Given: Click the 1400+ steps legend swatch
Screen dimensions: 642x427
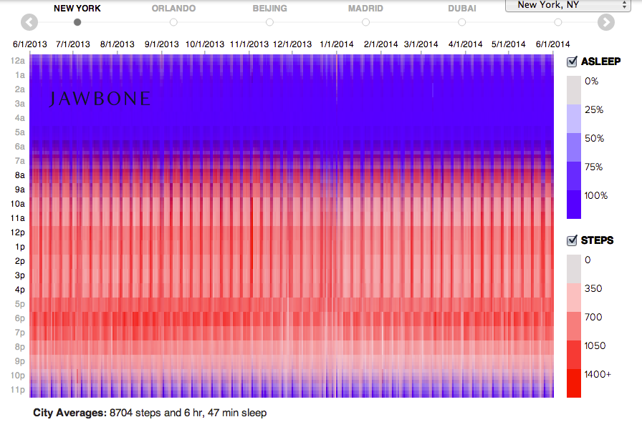Looking at the screenshot, I should pos(574,383).
